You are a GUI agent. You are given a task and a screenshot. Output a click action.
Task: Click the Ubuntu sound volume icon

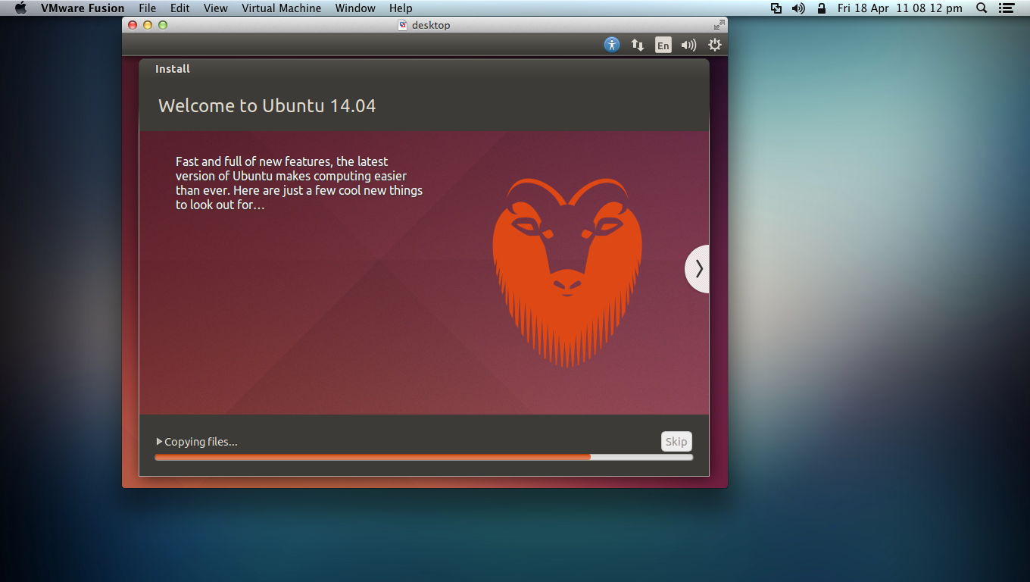tap(688, 45)
